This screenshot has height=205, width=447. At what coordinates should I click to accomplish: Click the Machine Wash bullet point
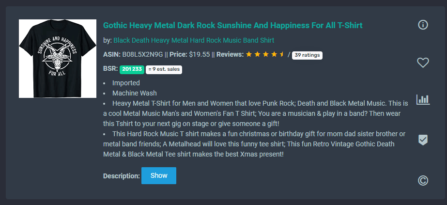click(x=134, y=93)
